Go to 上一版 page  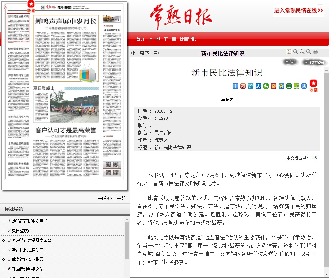click(100, 198)
